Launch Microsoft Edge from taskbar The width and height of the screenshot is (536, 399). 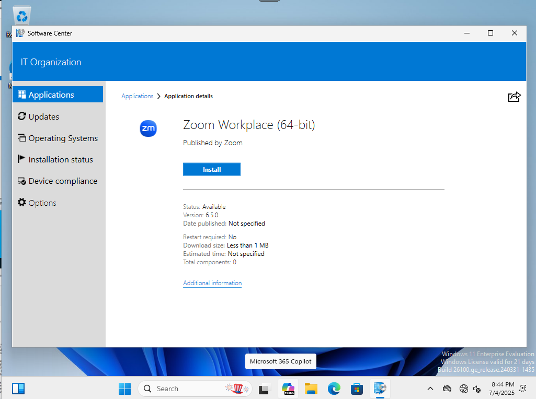334,389
